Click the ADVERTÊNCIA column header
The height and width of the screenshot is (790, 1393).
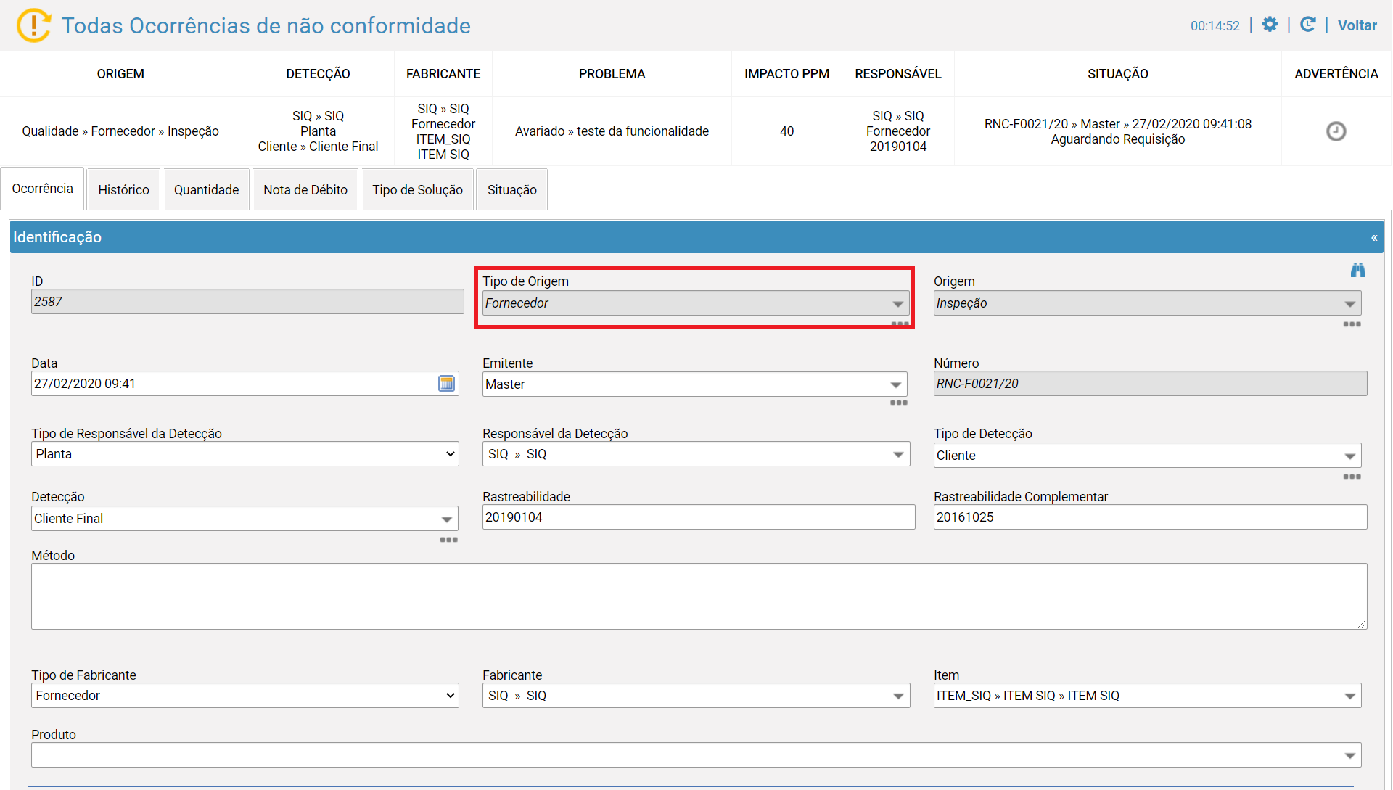point(1336,74)
